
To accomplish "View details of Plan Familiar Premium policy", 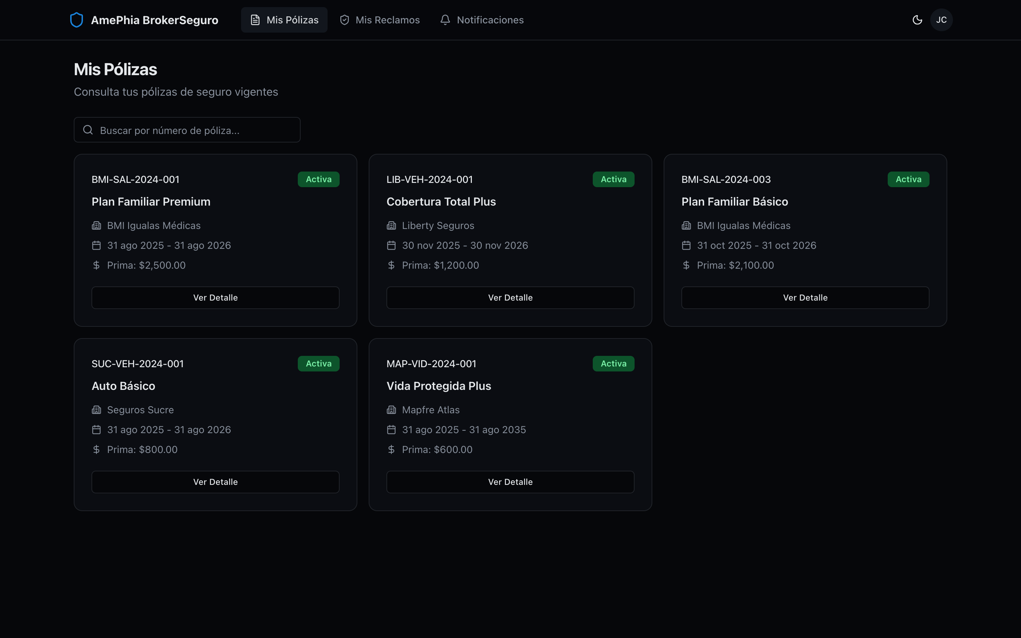I will coord(215,298).
